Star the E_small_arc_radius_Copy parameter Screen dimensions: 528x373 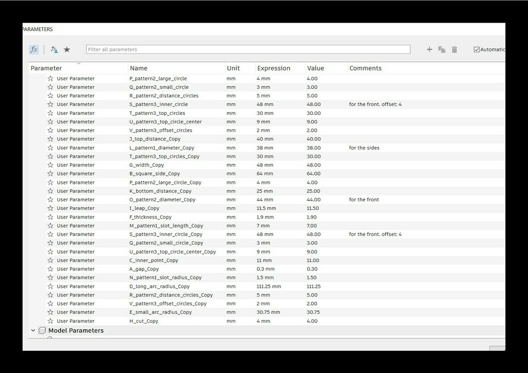click(x=51, y=312)
